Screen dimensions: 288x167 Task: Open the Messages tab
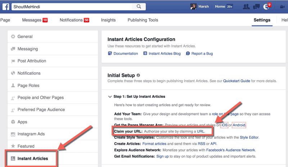coord(35,20)
